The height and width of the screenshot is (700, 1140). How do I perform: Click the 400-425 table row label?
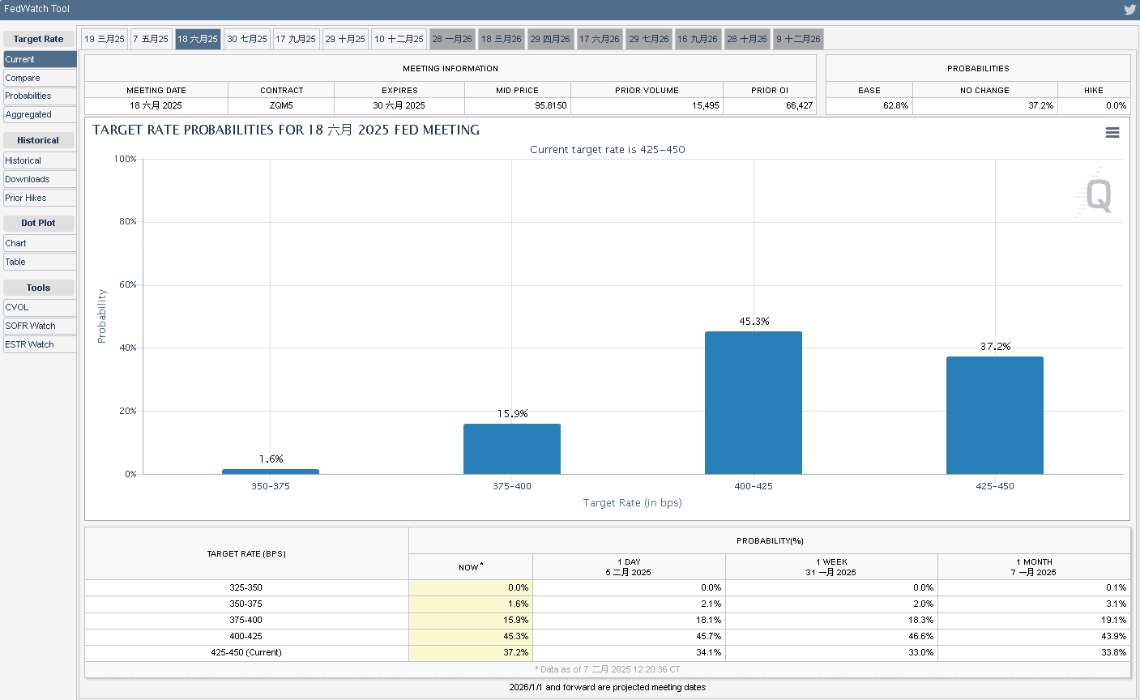(246, 636)
